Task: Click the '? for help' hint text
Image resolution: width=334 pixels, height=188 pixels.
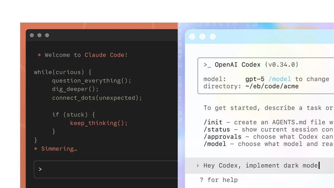Action: point(218,180)
